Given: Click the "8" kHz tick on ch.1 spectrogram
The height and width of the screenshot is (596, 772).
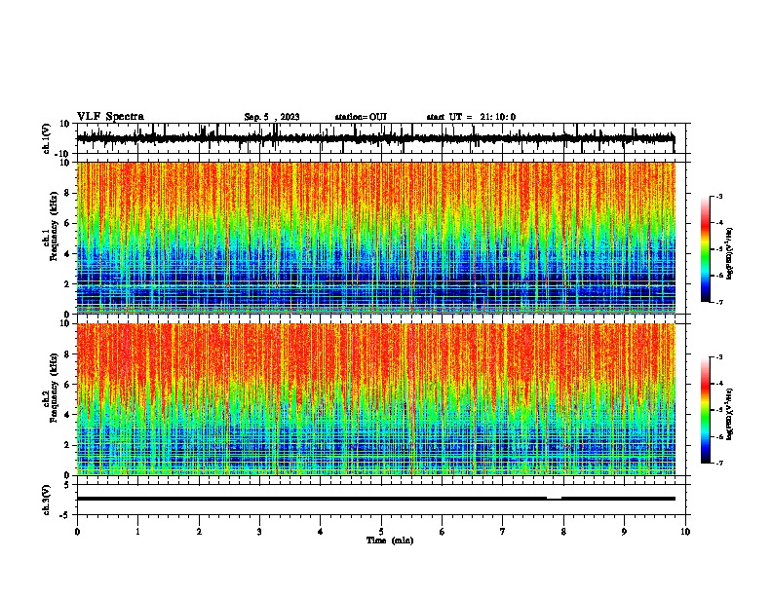Looking at the screenshot, I should (67, 193).
